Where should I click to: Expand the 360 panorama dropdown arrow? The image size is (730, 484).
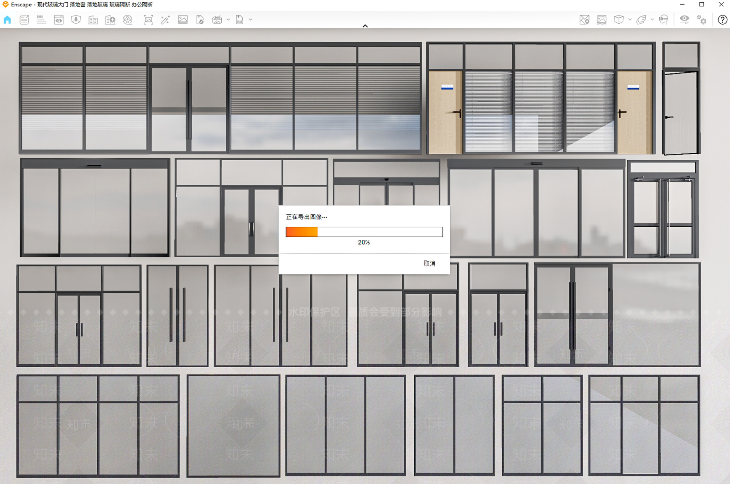[x=228, y=20]
